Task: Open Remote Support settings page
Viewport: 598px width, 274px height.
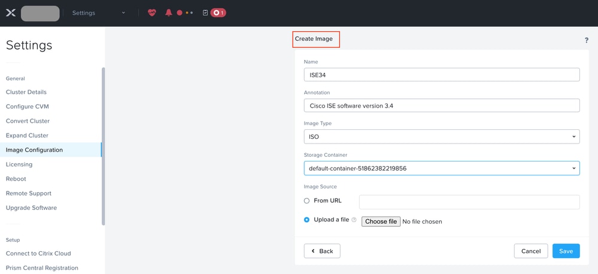Action: point(29,193)
